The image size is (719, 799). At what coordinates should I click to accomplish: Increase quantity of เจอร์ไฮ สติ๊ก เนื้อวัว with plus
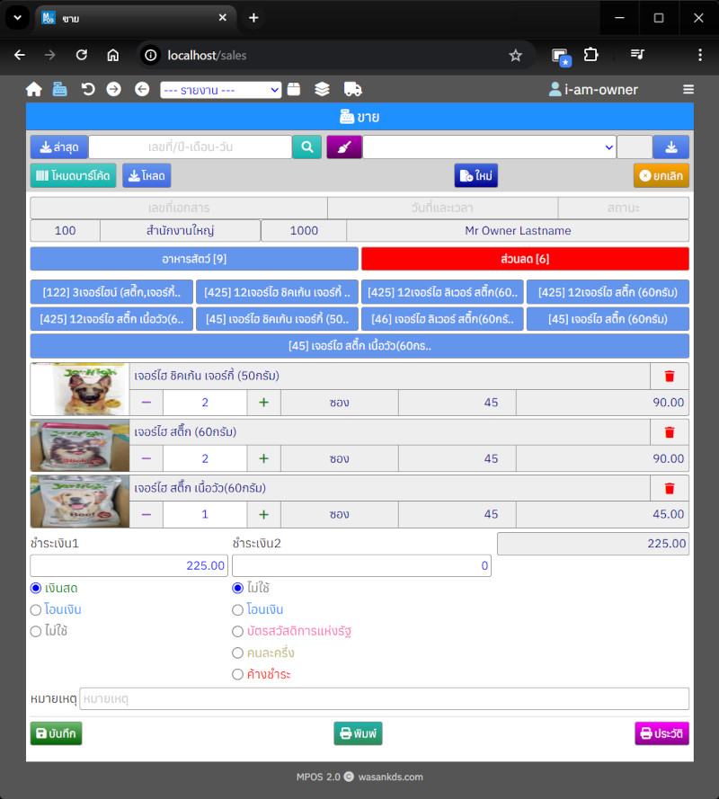263,515
